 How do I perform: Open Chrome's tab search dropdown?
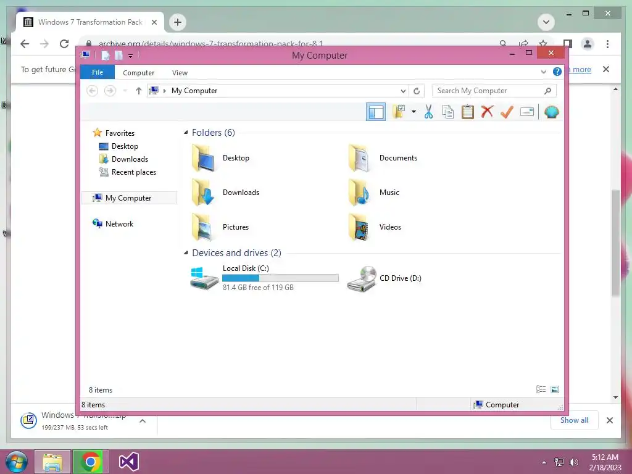tap(546, 22)
